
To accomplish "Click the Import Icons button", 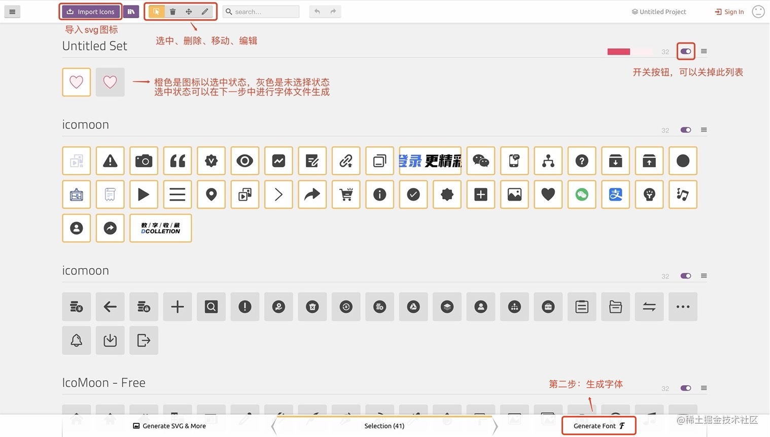I will tap(90, 11).
